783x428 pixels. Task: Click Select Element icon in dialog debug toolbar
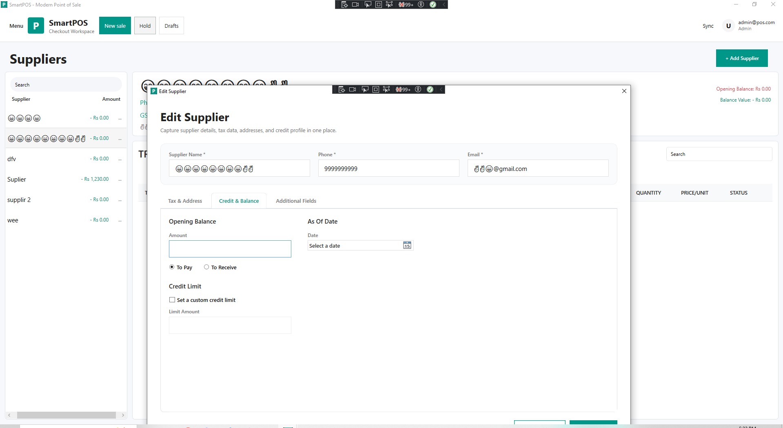tap(365, 89)
